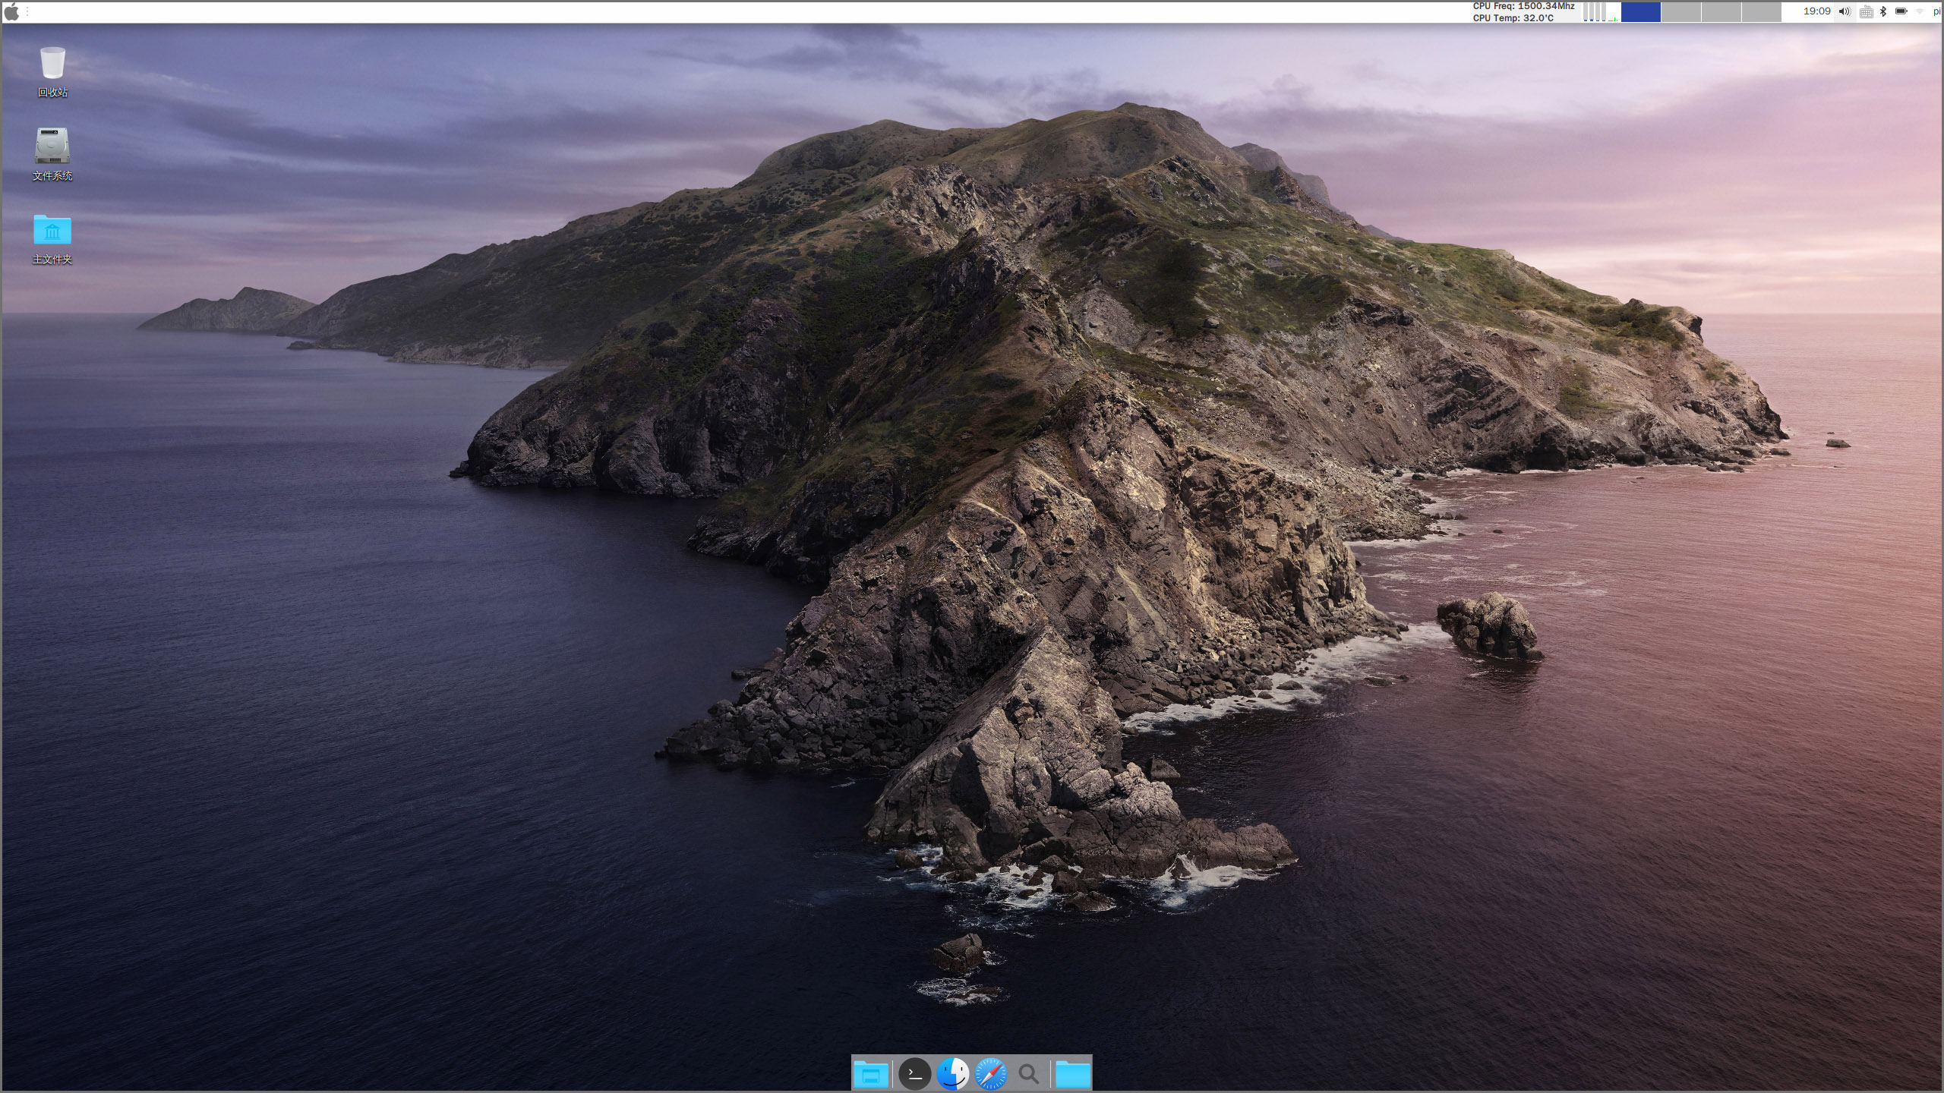Switch to the active blue workspace
Screen dimensions: 1944x1093
pos(1640,12)
